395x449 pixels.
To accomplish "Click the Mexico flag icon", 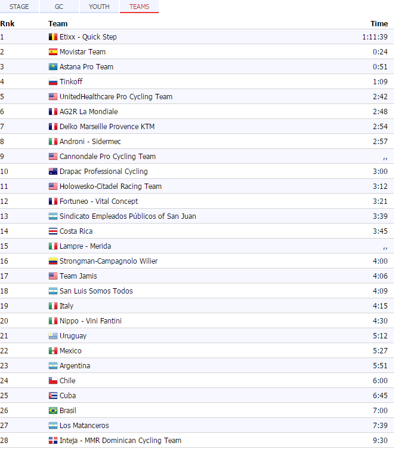I will 53,351.
